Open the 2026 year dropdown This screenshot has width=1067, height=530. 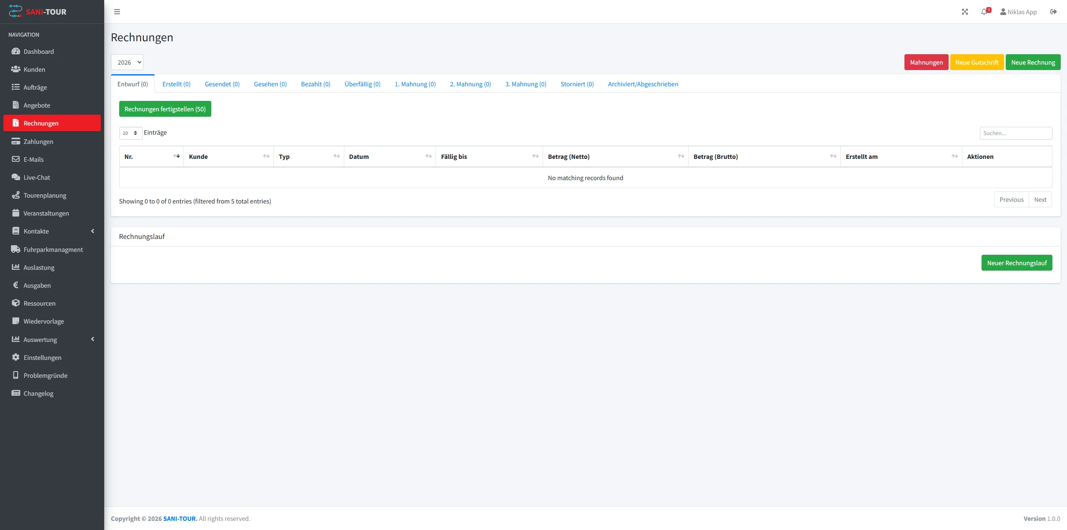coord(127,62)
